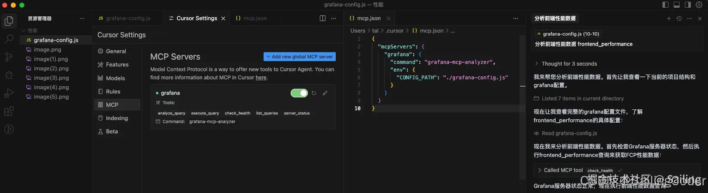Start a new chat with plus icon
The height and width of the screenshot is (193, 708).
[x=668, y=18]
